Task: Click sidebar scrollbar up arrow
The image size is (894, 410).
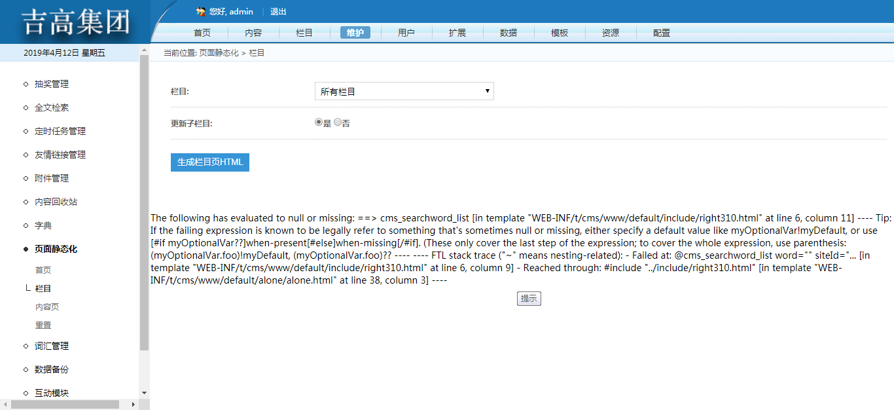Action: click(x=145, y=50)
